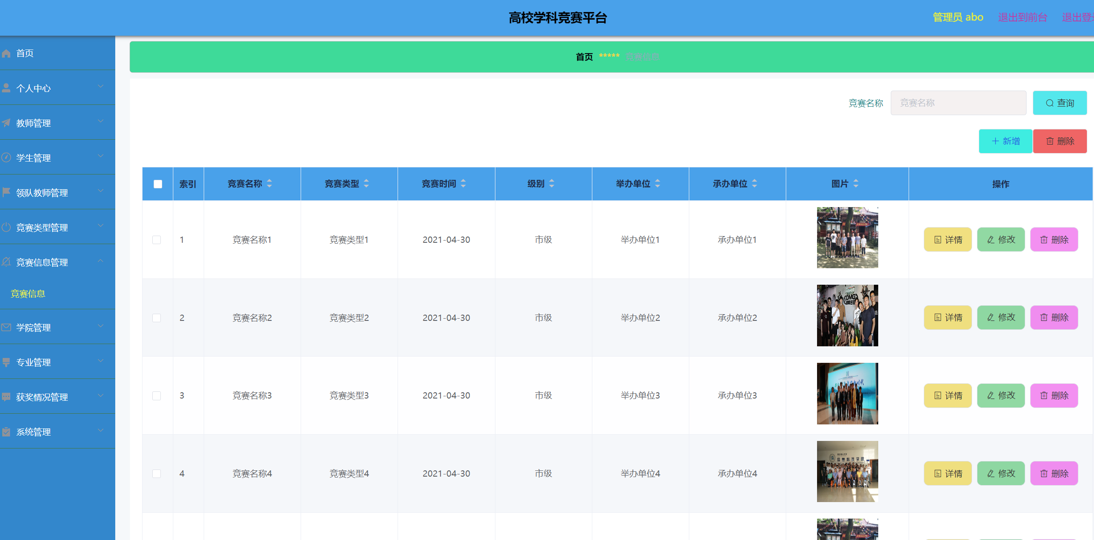The width and height of the screenshot is (1094, 540).
Task: Click the flag icon beside 领队教师管理
Action: (x=6, y=192)
